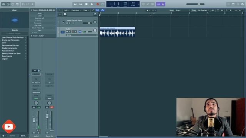Open the LCD display mode dropdown arrow
Image resolution: width=246 pixels, height=138 pixels.
(x=138, y=4)
